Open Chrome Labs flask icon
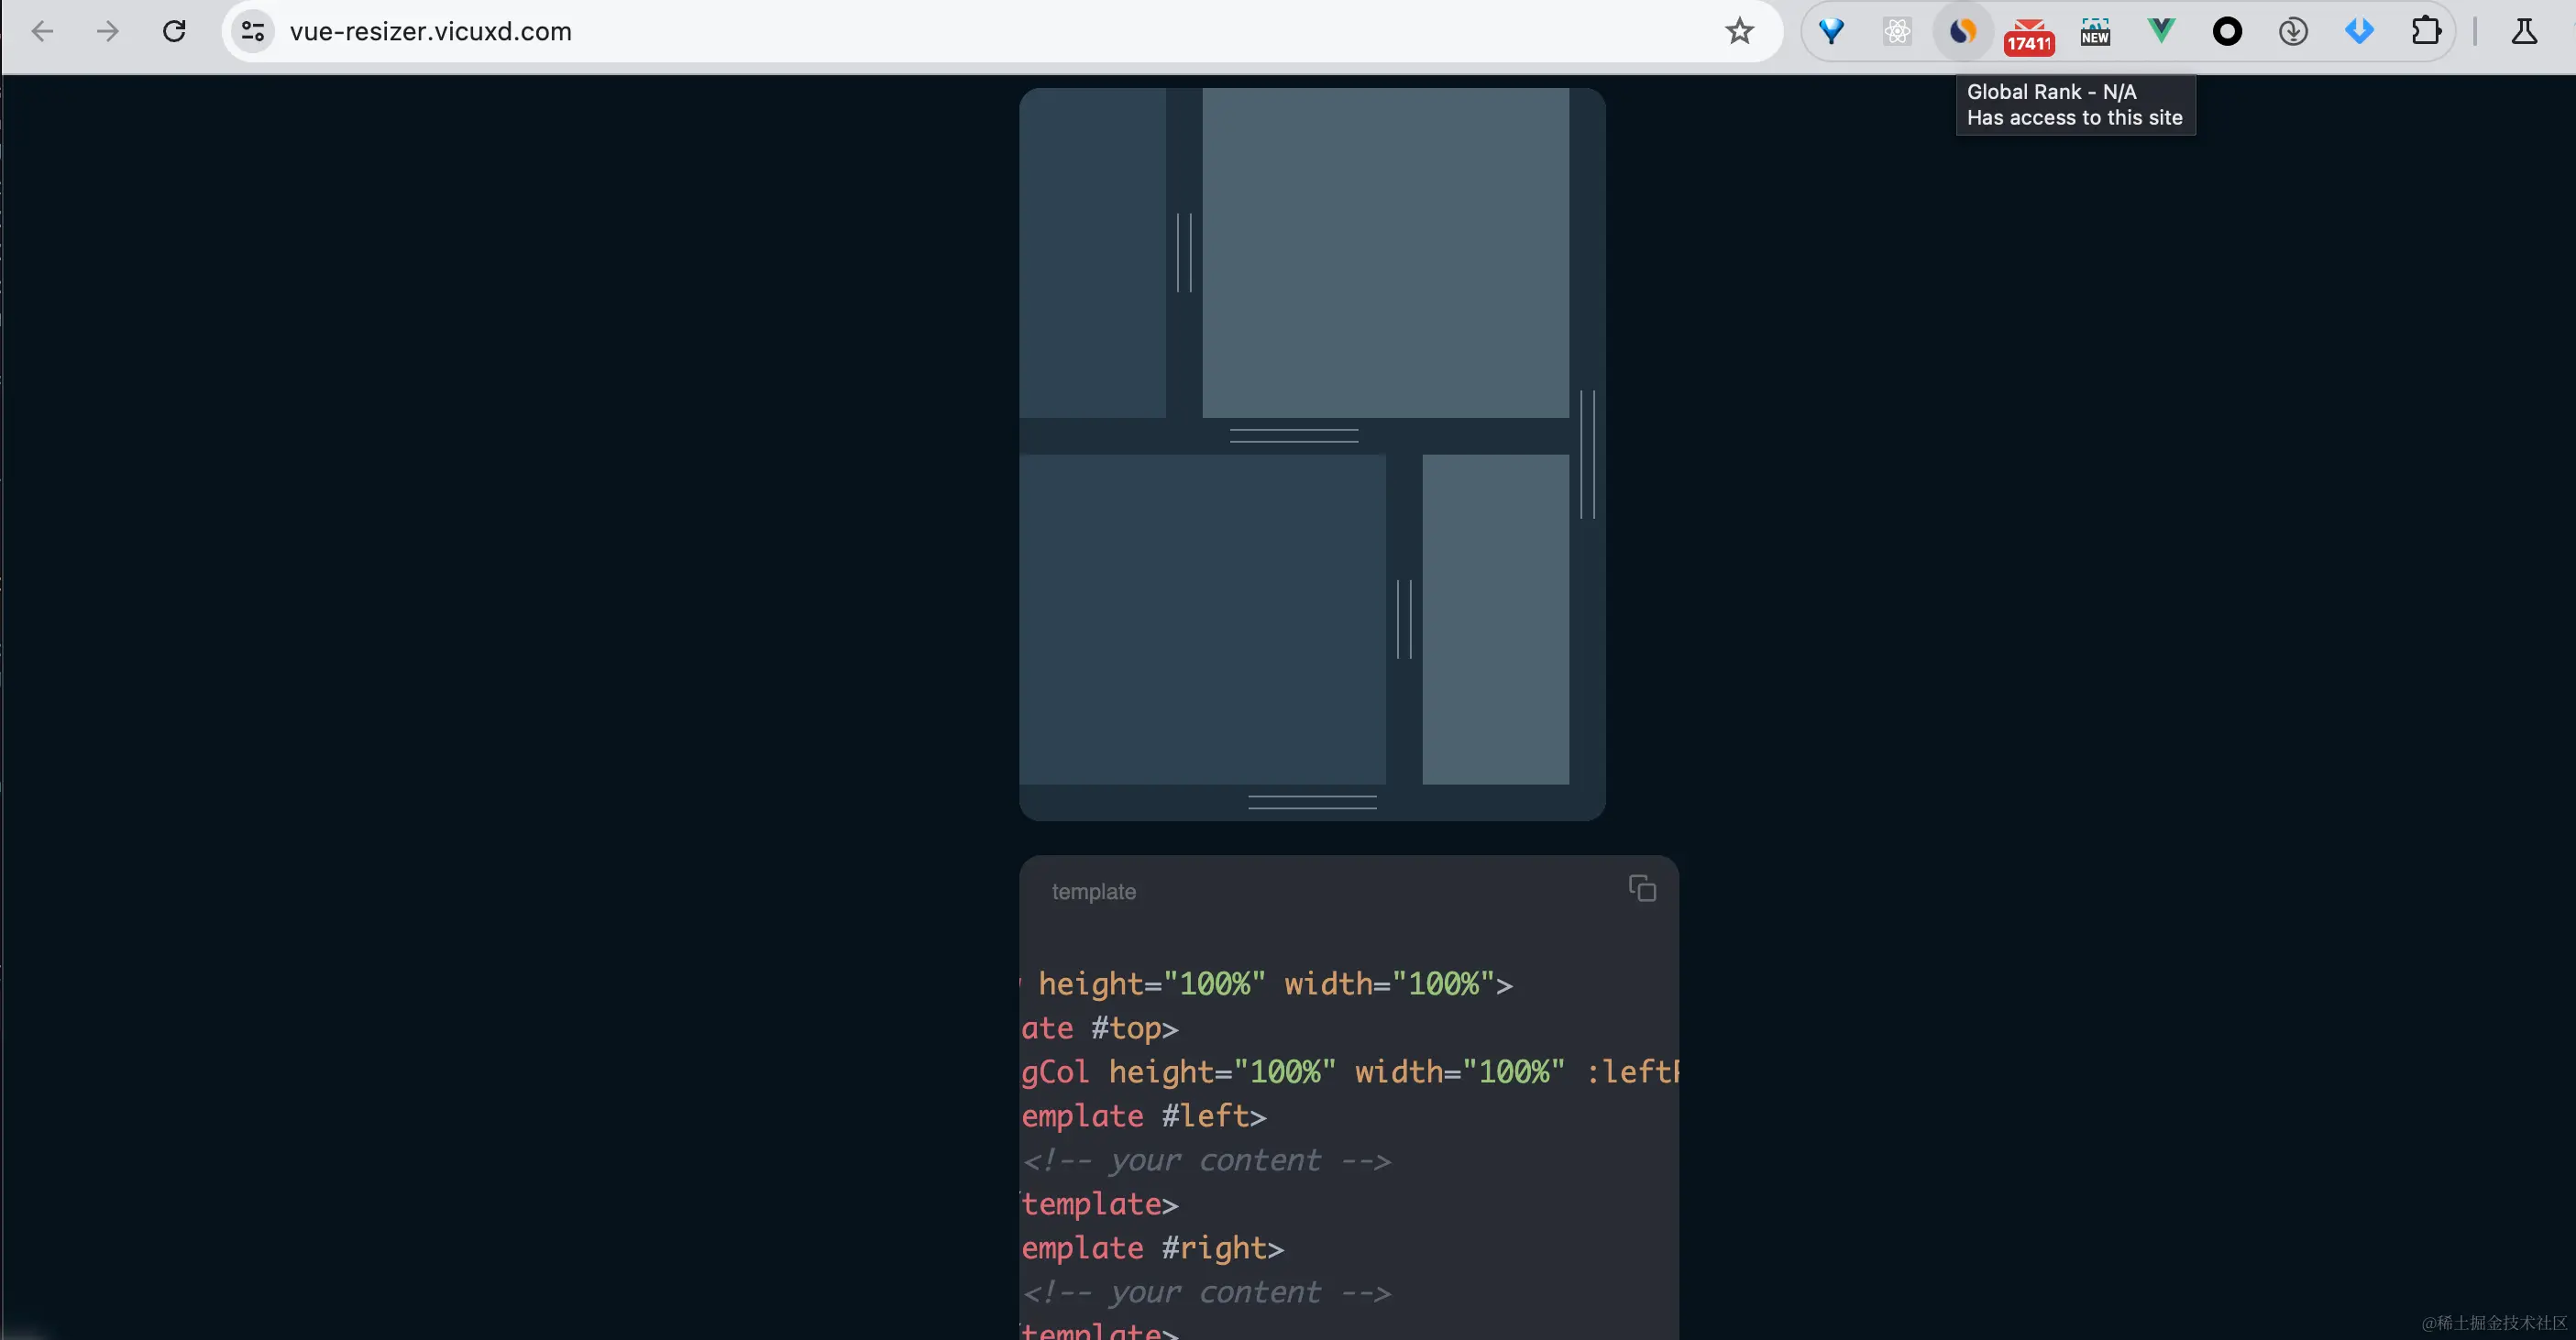The height and width of the screenshot is (1340, 2576). pyautogui.click(x=2523, y=32)
